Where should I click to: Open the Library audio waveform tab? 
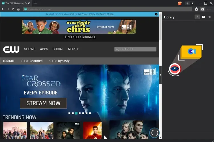(210, 17)
